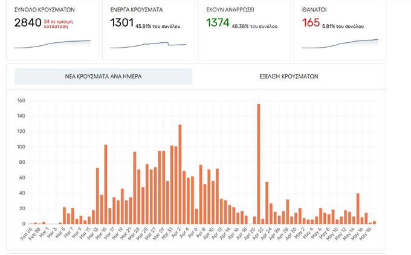Click the x-axis label Mar 19
The height and width of the screenshot is (255, 411).
[117, 233]
